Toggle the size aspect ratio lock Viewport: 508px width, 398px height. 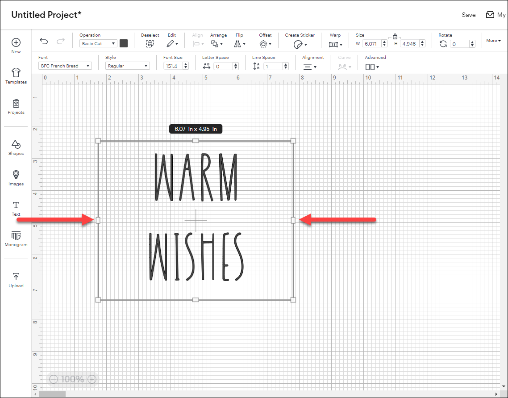(x=395, y=36)
